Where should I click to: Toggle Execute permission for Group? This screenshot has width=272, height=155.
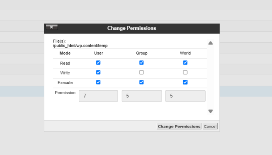coord(141,82)
